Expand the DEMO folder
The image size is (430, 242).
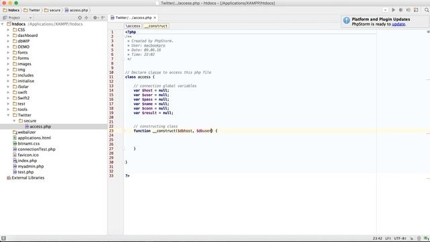[x=8, y=47]
